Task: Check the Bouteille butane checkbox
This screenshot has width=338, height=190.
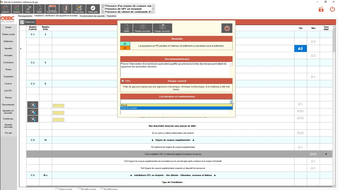Action: pyautogui.click(x=102, y=189)
